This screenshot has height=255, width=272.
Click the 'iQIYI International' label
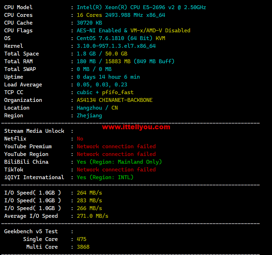point(34,177)
